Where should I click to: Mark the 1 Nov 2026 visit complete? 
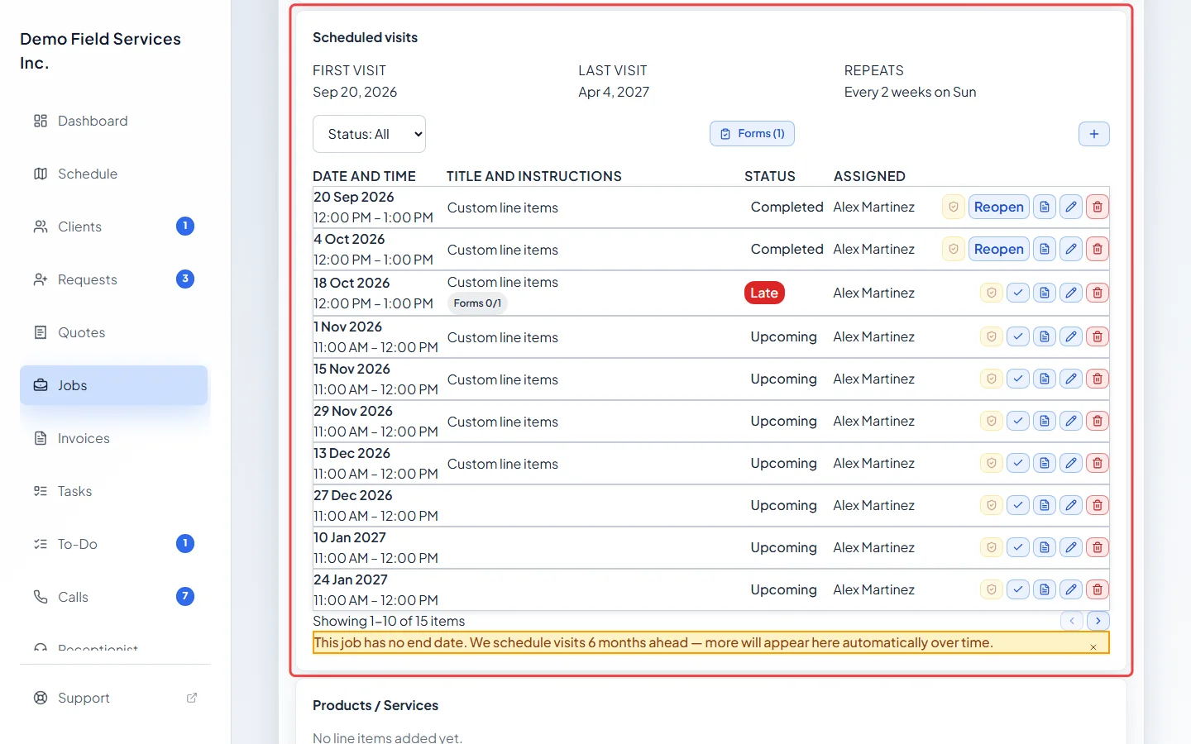pos(1018,336)
